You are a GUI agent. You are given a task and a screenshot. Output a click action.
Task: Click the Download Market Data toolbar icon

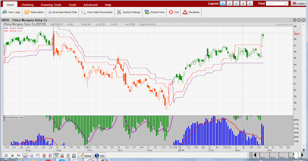(62, 12)
